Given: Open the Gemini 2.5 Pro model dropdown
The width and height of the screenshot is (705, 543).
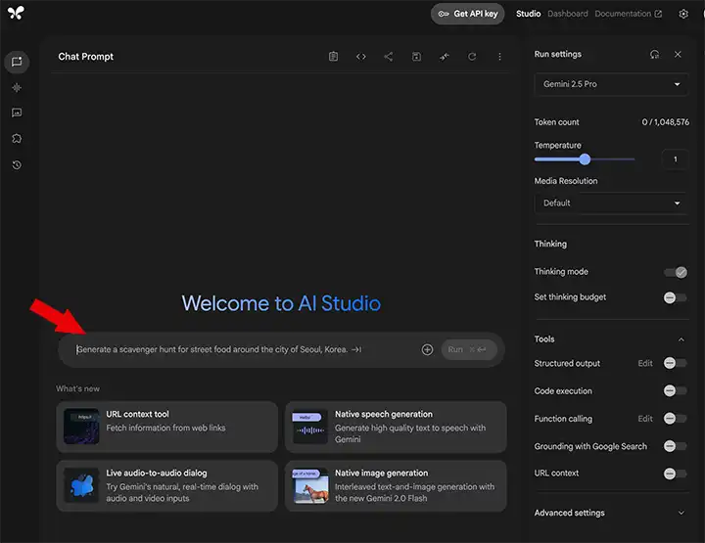Looking at the screenshot, I should pos(611,84).
